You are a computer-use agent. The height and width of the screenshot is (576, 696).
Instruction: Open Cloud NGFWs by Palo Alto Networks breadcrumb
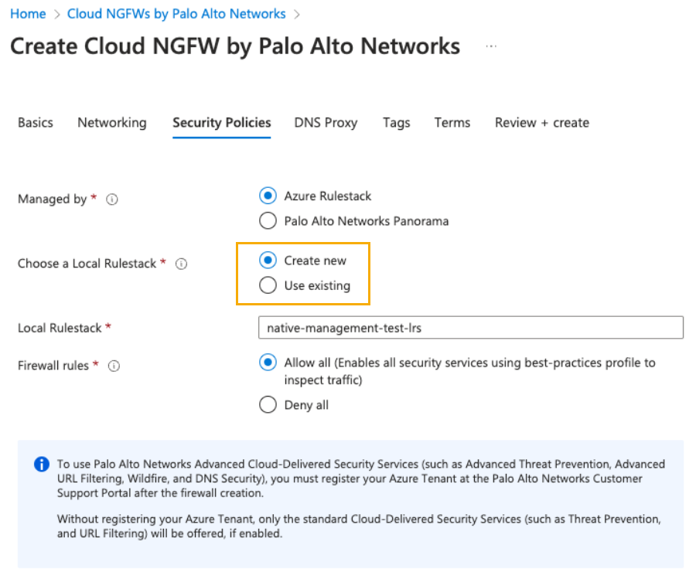point(176,14)
